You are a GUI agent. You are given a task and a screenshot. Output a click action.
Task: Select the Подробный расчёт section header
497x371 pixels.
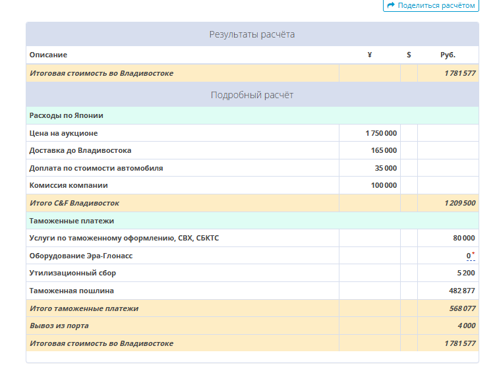[x=252, y=95]
